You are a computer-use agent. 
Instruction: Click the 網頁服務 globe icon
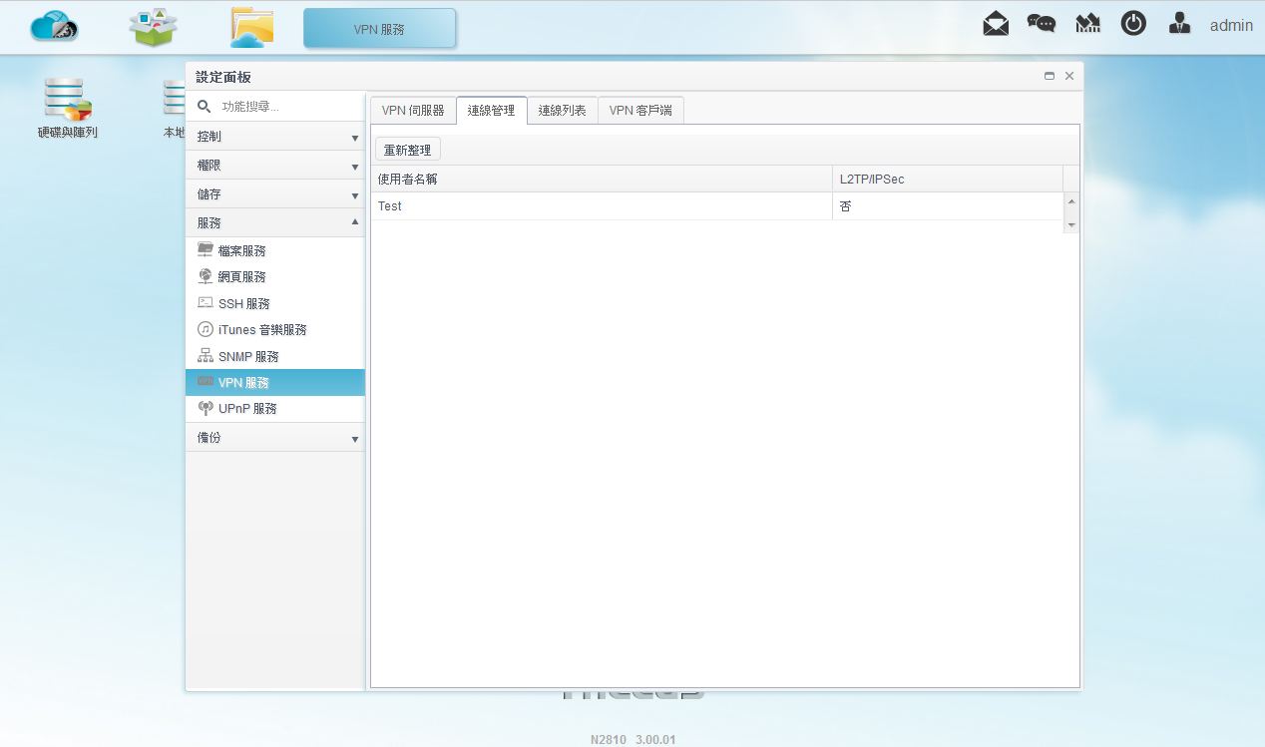[x=206, y=276]
